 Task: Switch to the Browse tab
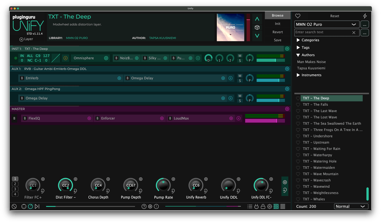pos(277,16)
